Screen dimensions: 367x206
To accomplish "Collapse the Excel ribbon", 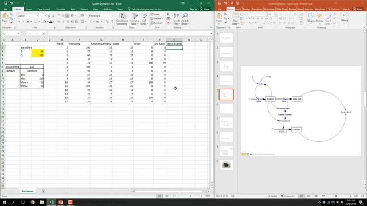I will point(211,27).
